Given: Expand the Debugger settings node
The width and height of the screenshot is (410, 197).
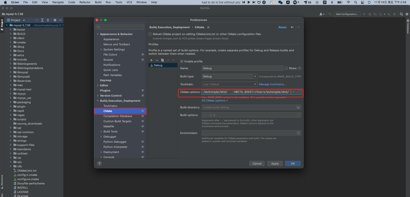Looking at the screenshot, I should click(x=101, y=137).
